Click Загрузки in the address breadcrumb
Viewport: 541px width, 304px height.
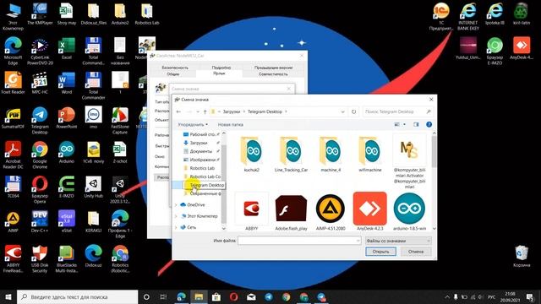tap(231, 111)
